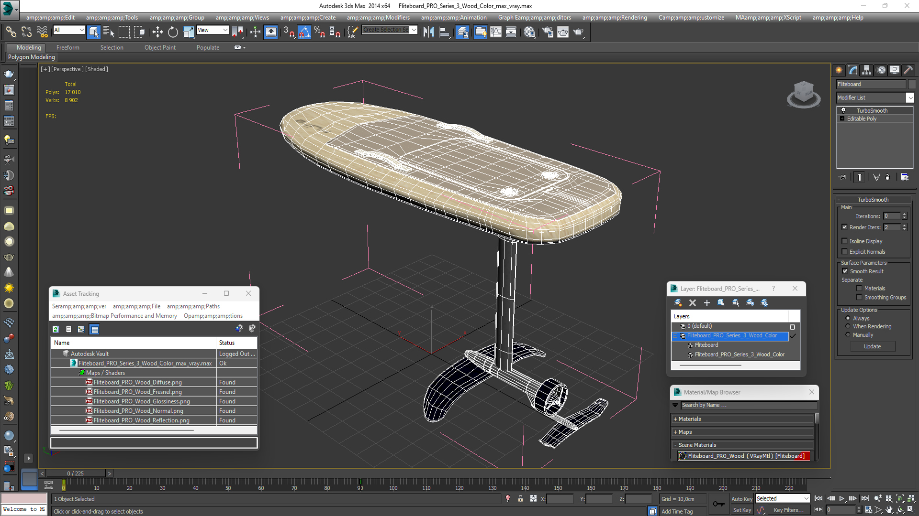Click Polygon Modeling panel button
The height and width of the screenshot is (516, 919).
31,57
